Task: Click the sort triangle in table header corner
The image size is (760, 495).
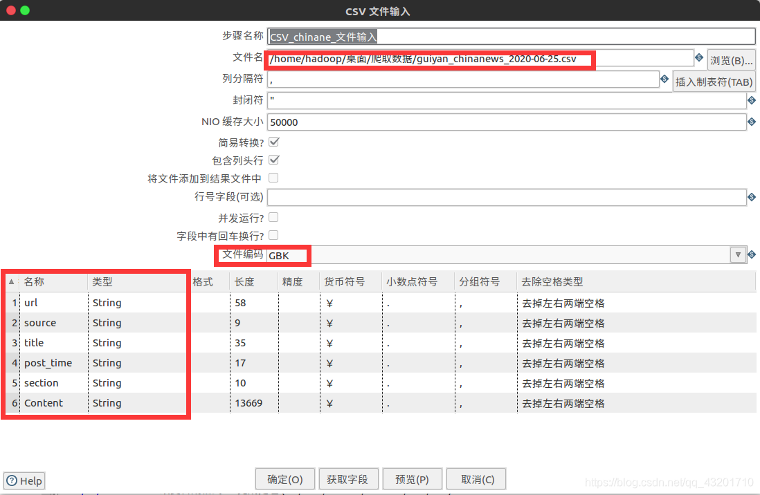Action: point(11,281)
